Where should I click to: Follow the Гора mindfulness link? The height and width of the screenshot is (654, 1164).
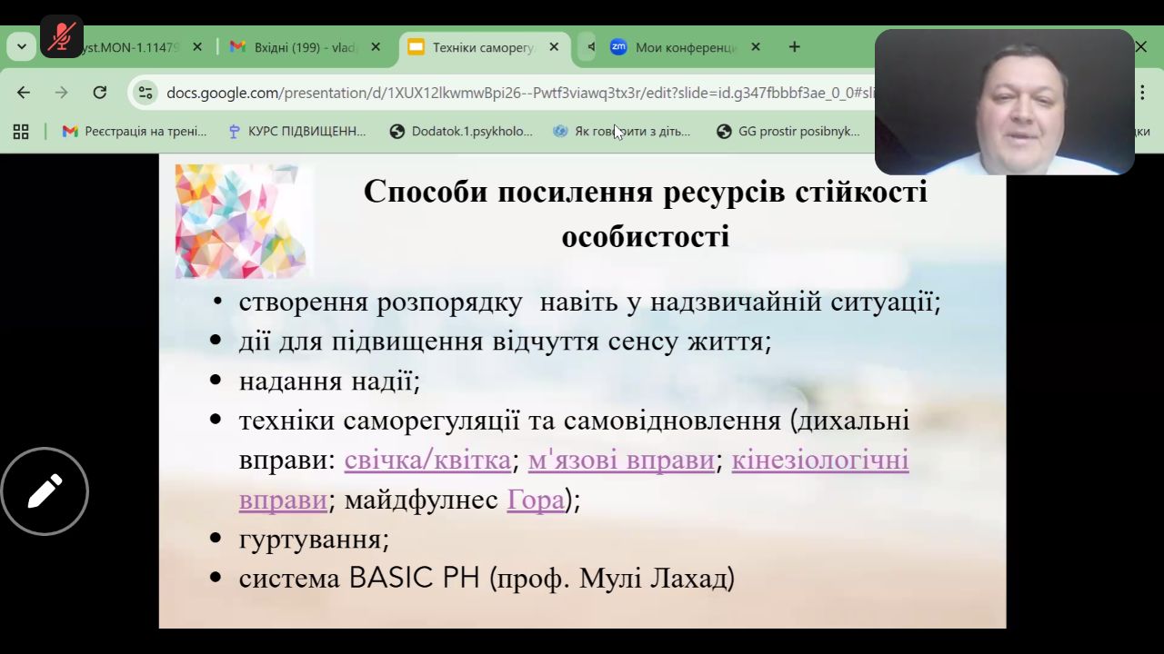536,500
